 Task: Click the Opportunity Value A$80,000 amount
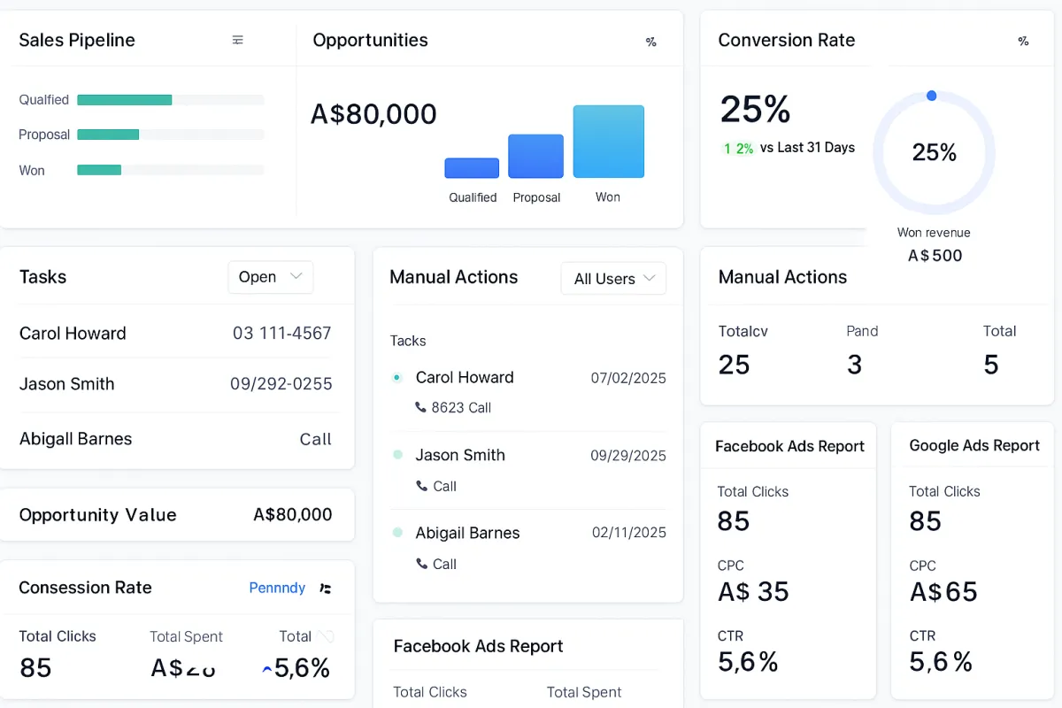point(293,515)
